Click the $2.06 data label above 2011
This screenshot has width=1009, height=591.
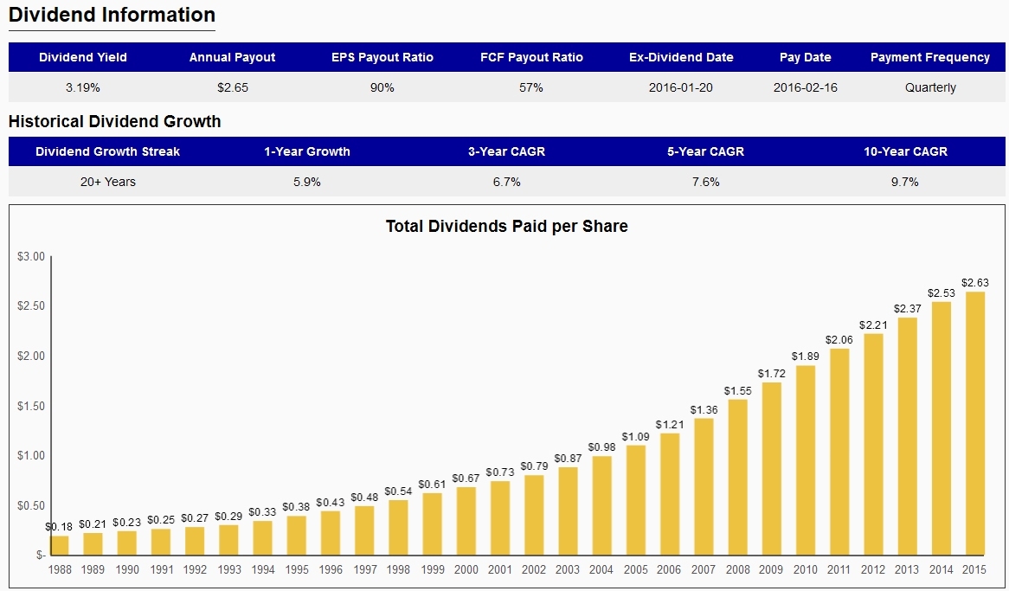[x=839, y=340]
